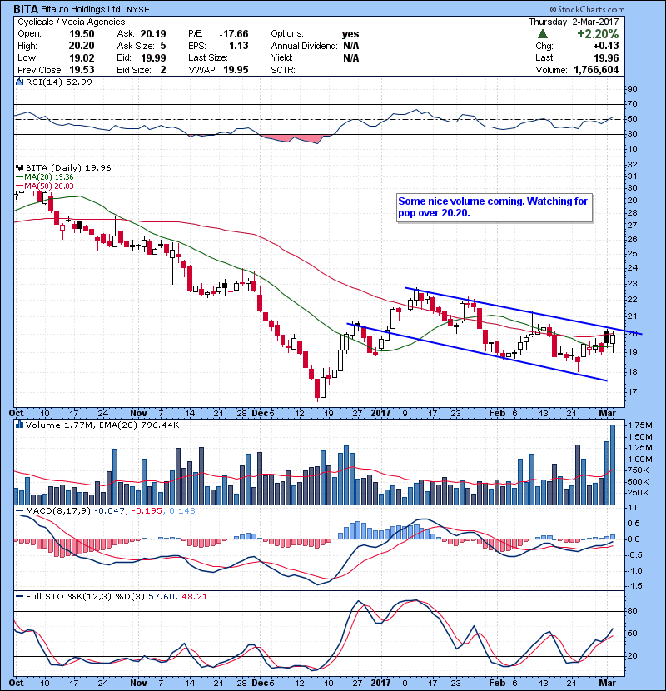Click the green up-triangle change indicator
This screenshot has width=666, height=691.
point(543,34)
